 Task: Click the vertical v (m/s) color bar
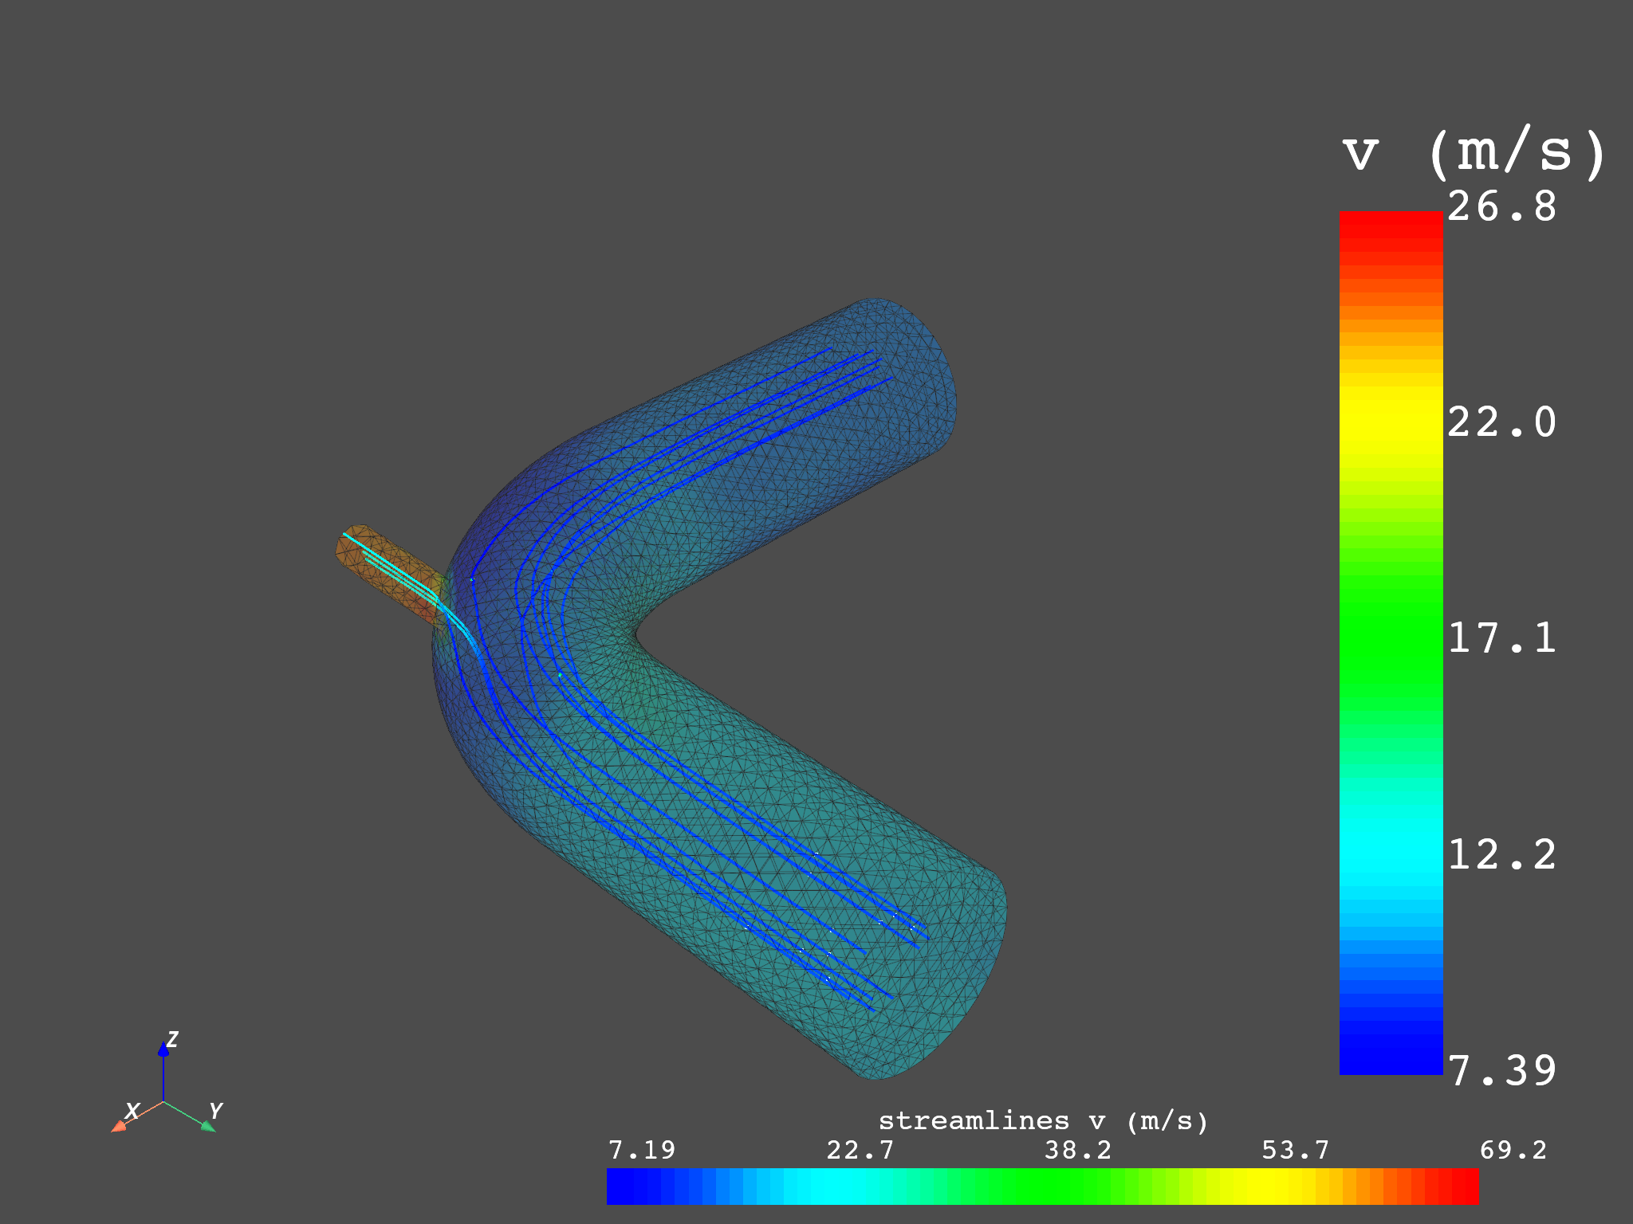click(1391, 643)
